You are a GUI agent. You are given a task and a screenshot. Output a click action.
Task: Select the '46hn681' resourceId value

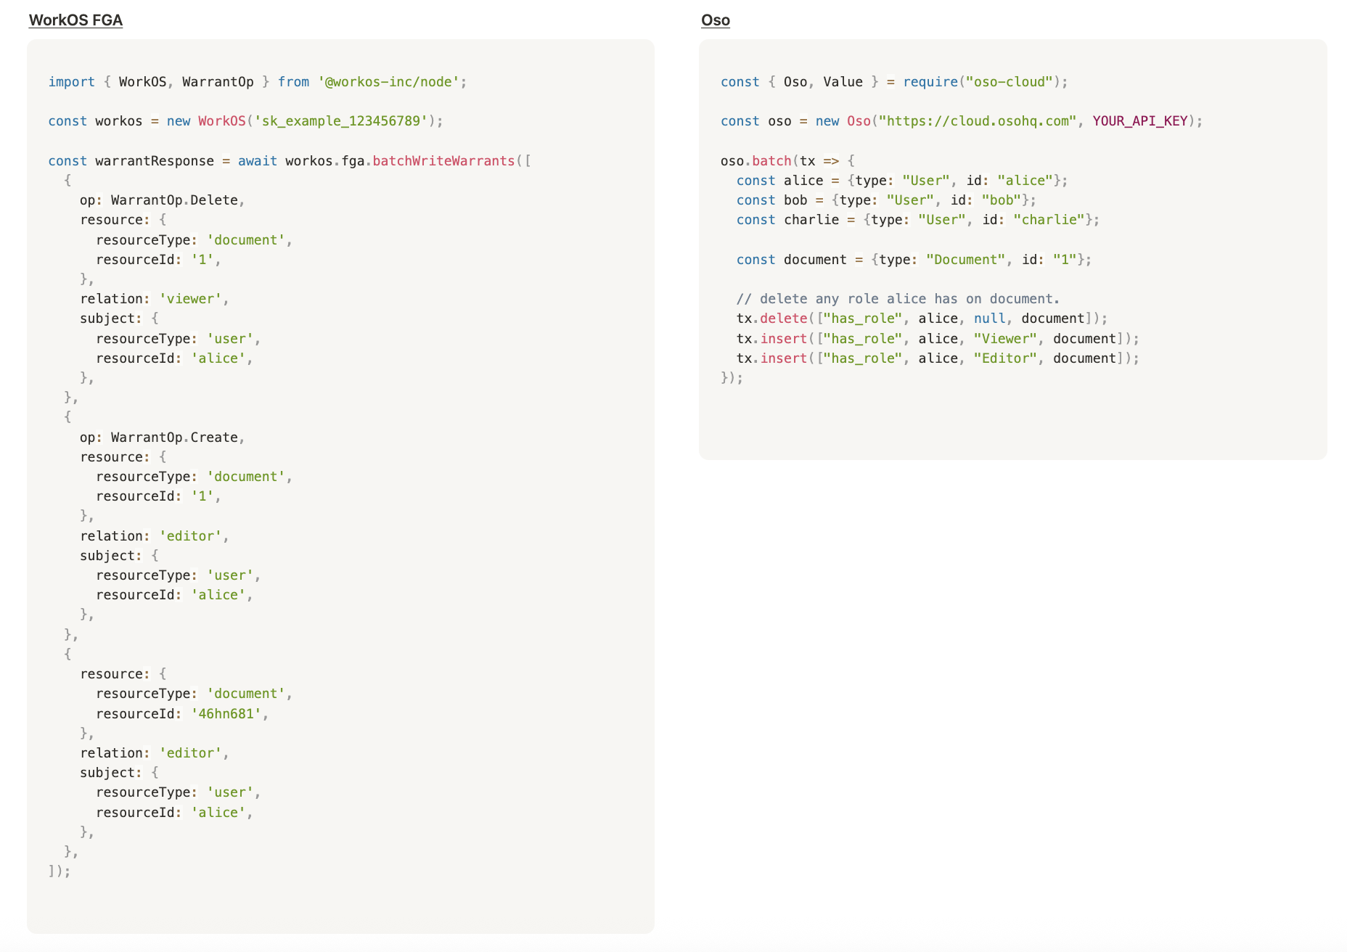point(226,714)
